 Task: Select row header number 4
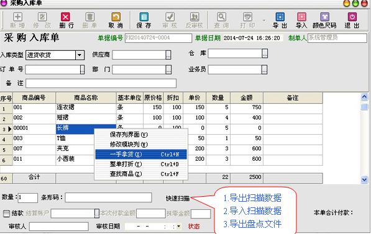[6, 139]
